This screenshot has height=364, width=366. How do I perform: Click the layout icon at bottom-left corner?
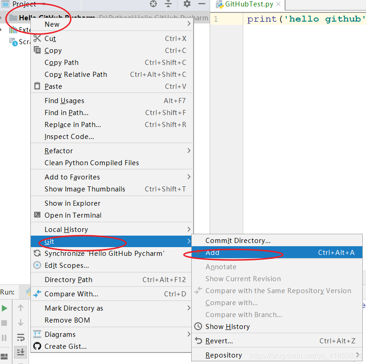coord(4,357)
